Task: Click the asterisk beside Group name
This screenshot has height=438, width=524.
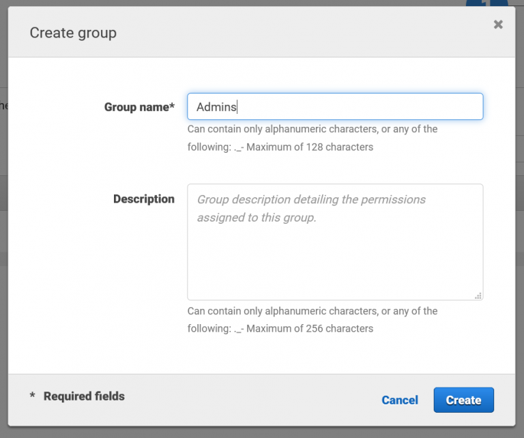Action: [173, 107]
